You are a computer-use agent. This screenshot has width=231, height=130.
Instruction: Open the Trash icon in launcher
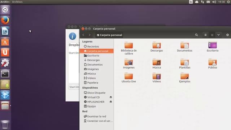[5, 125]
